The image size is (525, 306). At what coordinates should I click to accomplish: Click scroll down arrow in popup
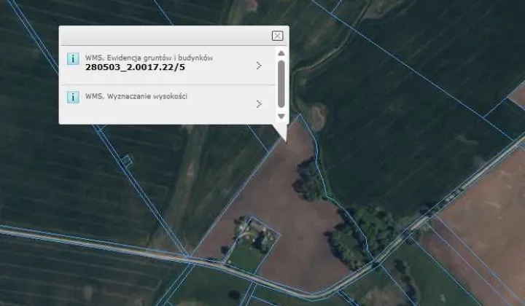281,116
